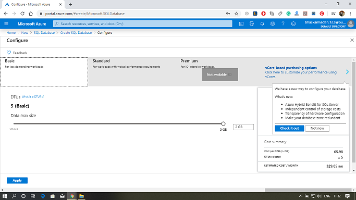
Task: Click the feedback smiley icon in header
Action: pyautogui.click(x=293, y=24)
